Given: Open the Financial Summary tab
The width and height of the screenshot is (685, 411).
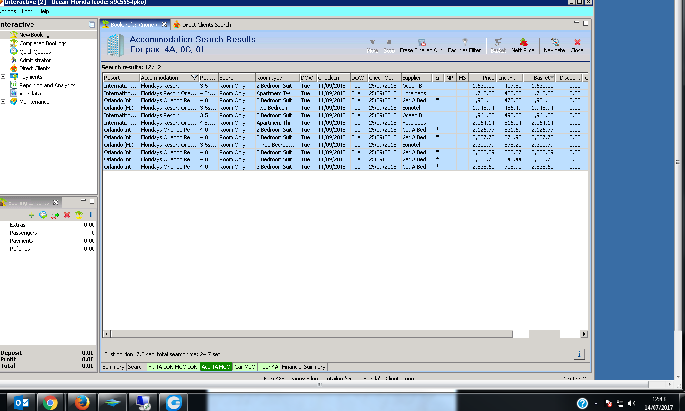Looking at the screenshot, I should 304,367.
